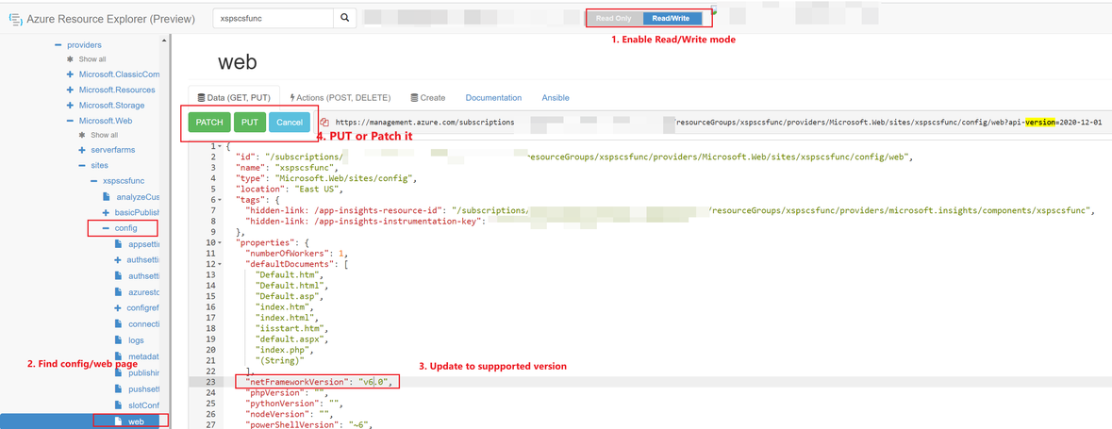Expand the authsetti node with plus sign

[x=118, y=260]
